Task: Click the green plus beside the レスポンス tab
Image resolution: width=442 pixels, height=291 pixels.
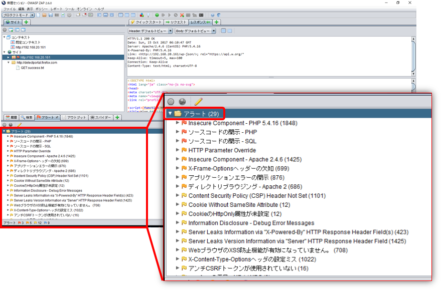Action: 217,22
